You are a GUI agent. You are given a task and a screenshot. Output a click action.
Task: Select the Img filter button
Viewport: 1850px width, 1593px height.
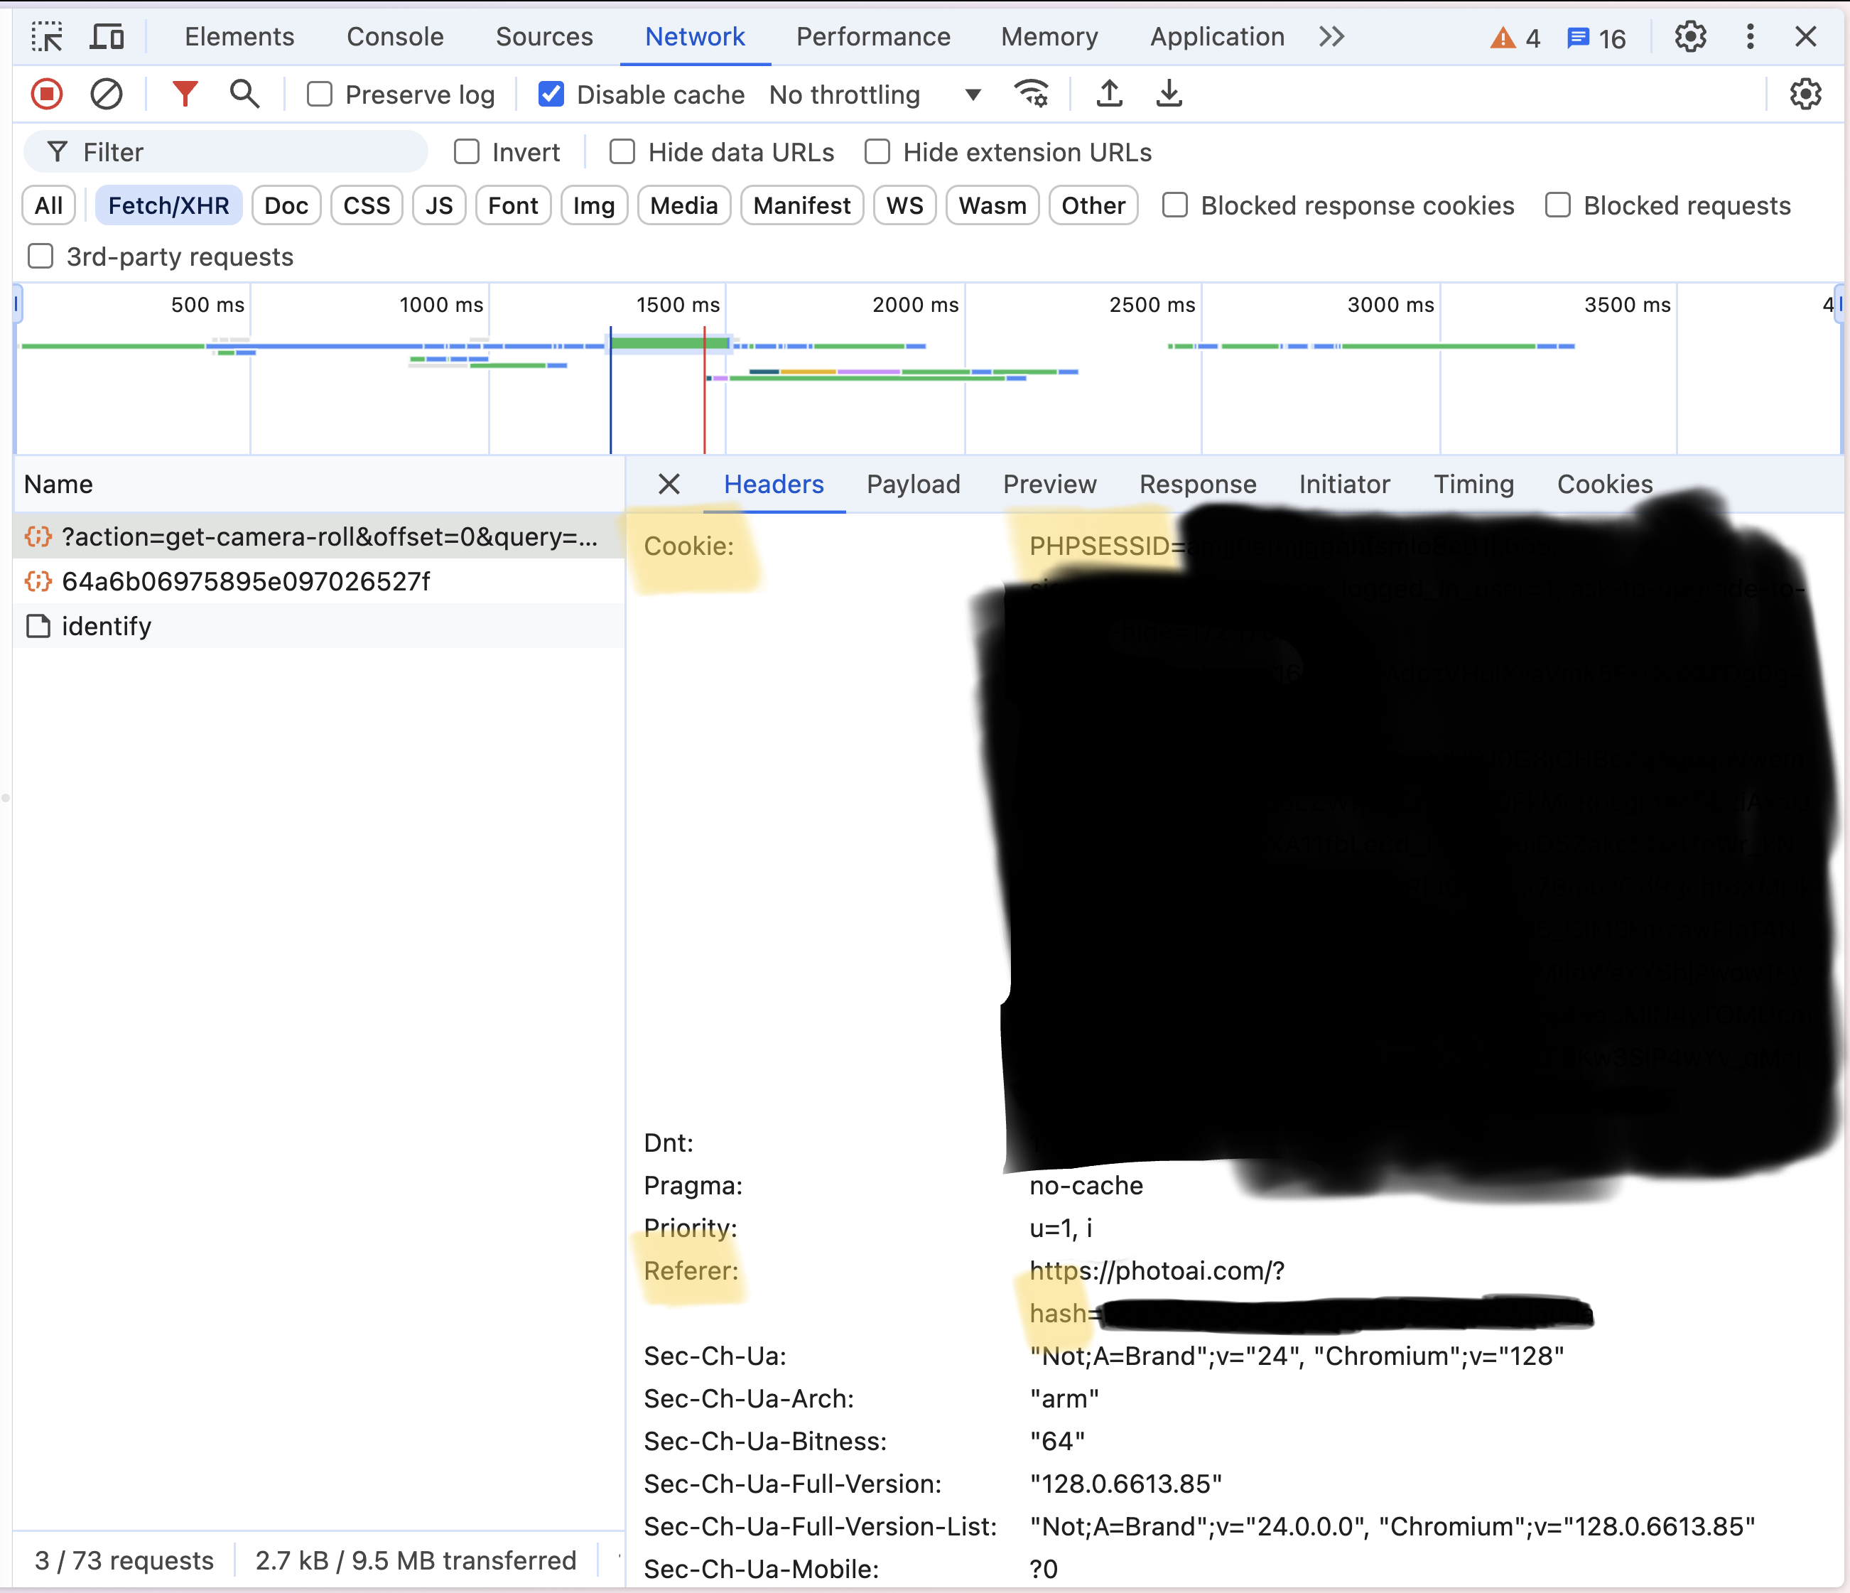[594, 205]
